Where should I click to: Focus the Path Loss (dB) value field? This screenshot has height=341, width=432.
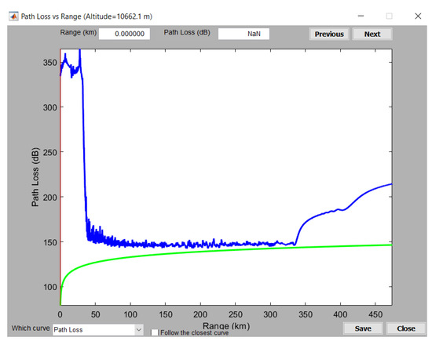point(243,34)
